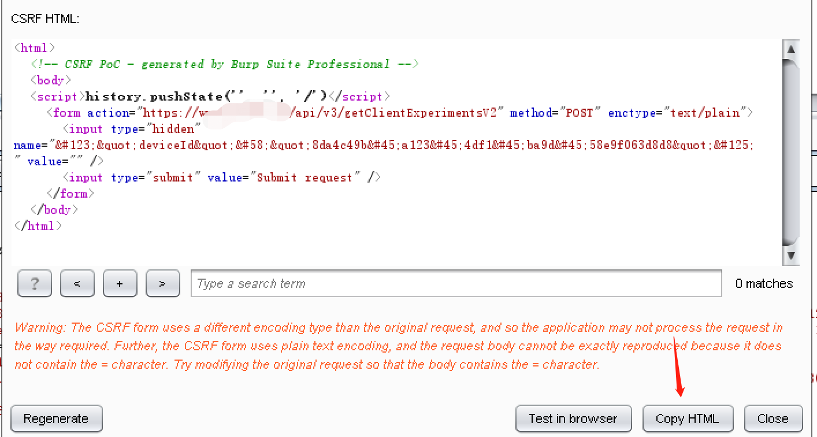
Task: Regenerate the CSRF PoC
Action: 56,419
